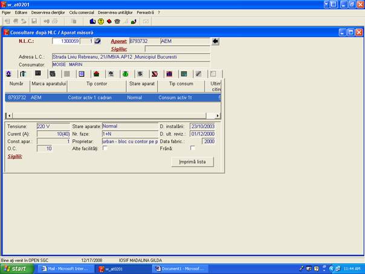The width and height of the screenshot is (365, 274).
Task: Click the black back arrow button
Action: click(x=215, y=41)
